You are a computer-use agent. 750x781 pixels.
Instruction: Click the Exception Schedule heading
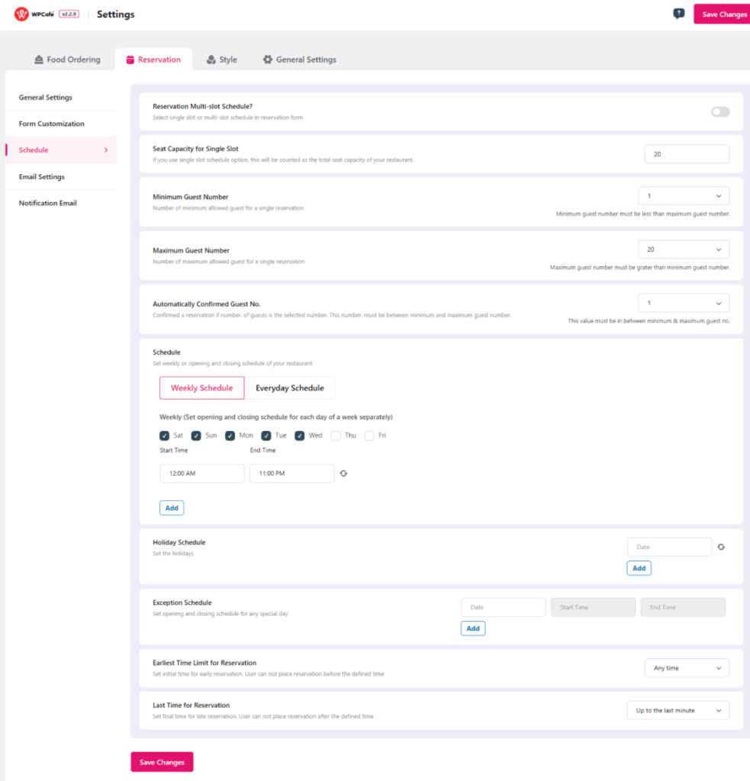182,603
